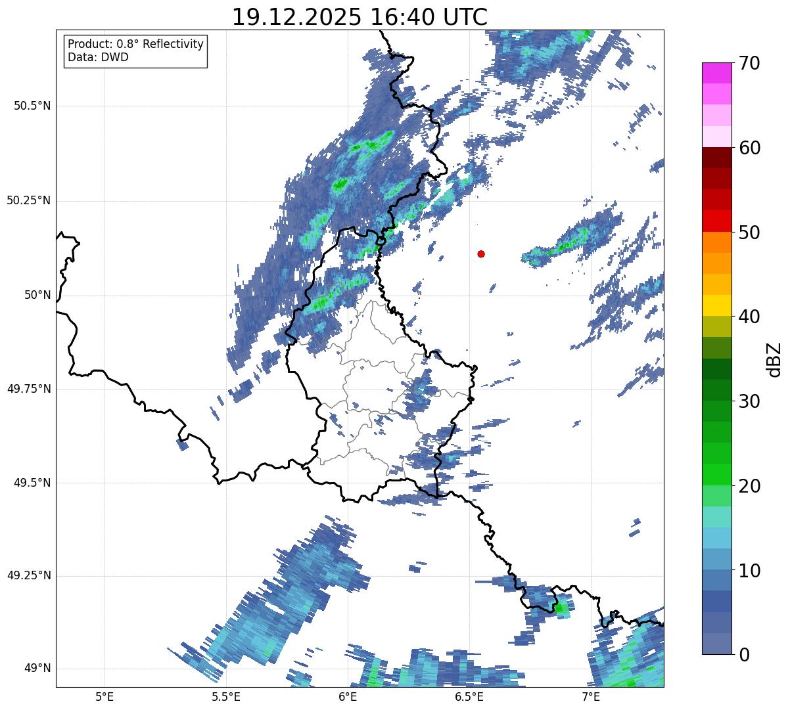Click the 6°E longitude label
The image size is (790, 710).
point(348,696)
